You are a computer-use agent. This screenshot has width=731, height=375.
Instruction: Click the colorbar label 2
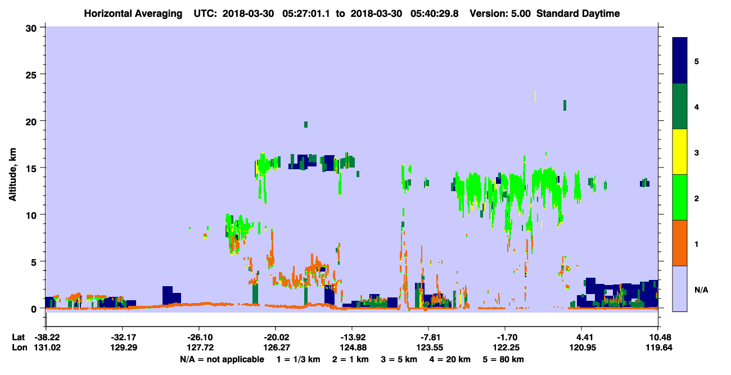(697, 198)
